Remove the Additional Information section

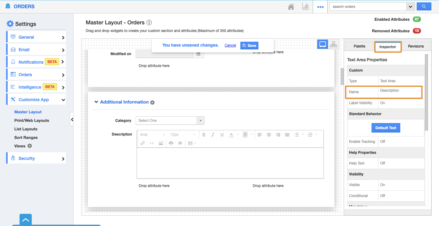click(x=153, y=102)
